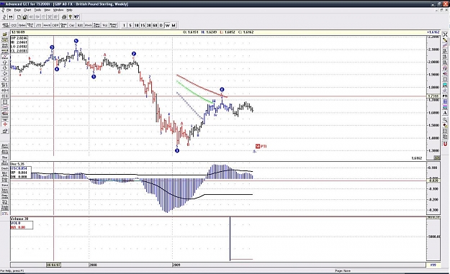Click the quotation marks toolbar icon

[11, 17]
